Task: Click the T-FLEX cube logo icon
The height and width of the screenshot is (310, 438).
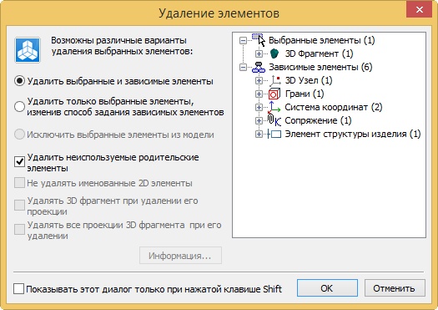Action: [x=28, y=50]
